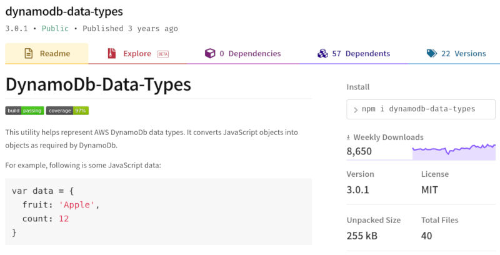Viewport: 500px width, 255px height.
Task: Click the Unpacked Size label
Action: pyautogui.click(x=373, y=220)
